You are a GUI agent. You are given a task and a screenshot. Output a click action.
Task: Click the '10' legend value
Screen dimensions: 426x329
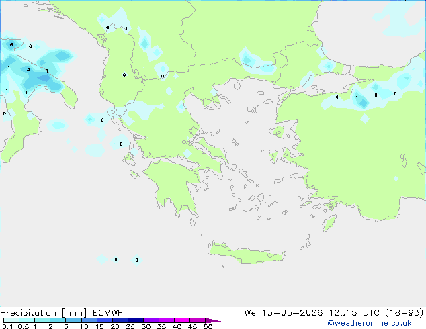pos(84,326)
